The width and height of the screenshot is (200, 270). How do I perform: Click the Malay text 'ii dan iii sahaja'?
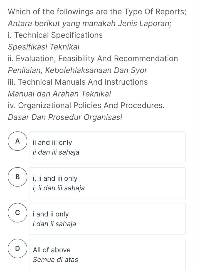pyautogui.click(x=56, y=152)
